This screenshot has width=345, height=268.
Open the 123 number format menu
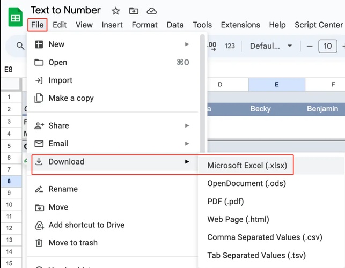[x=230, y=46]
